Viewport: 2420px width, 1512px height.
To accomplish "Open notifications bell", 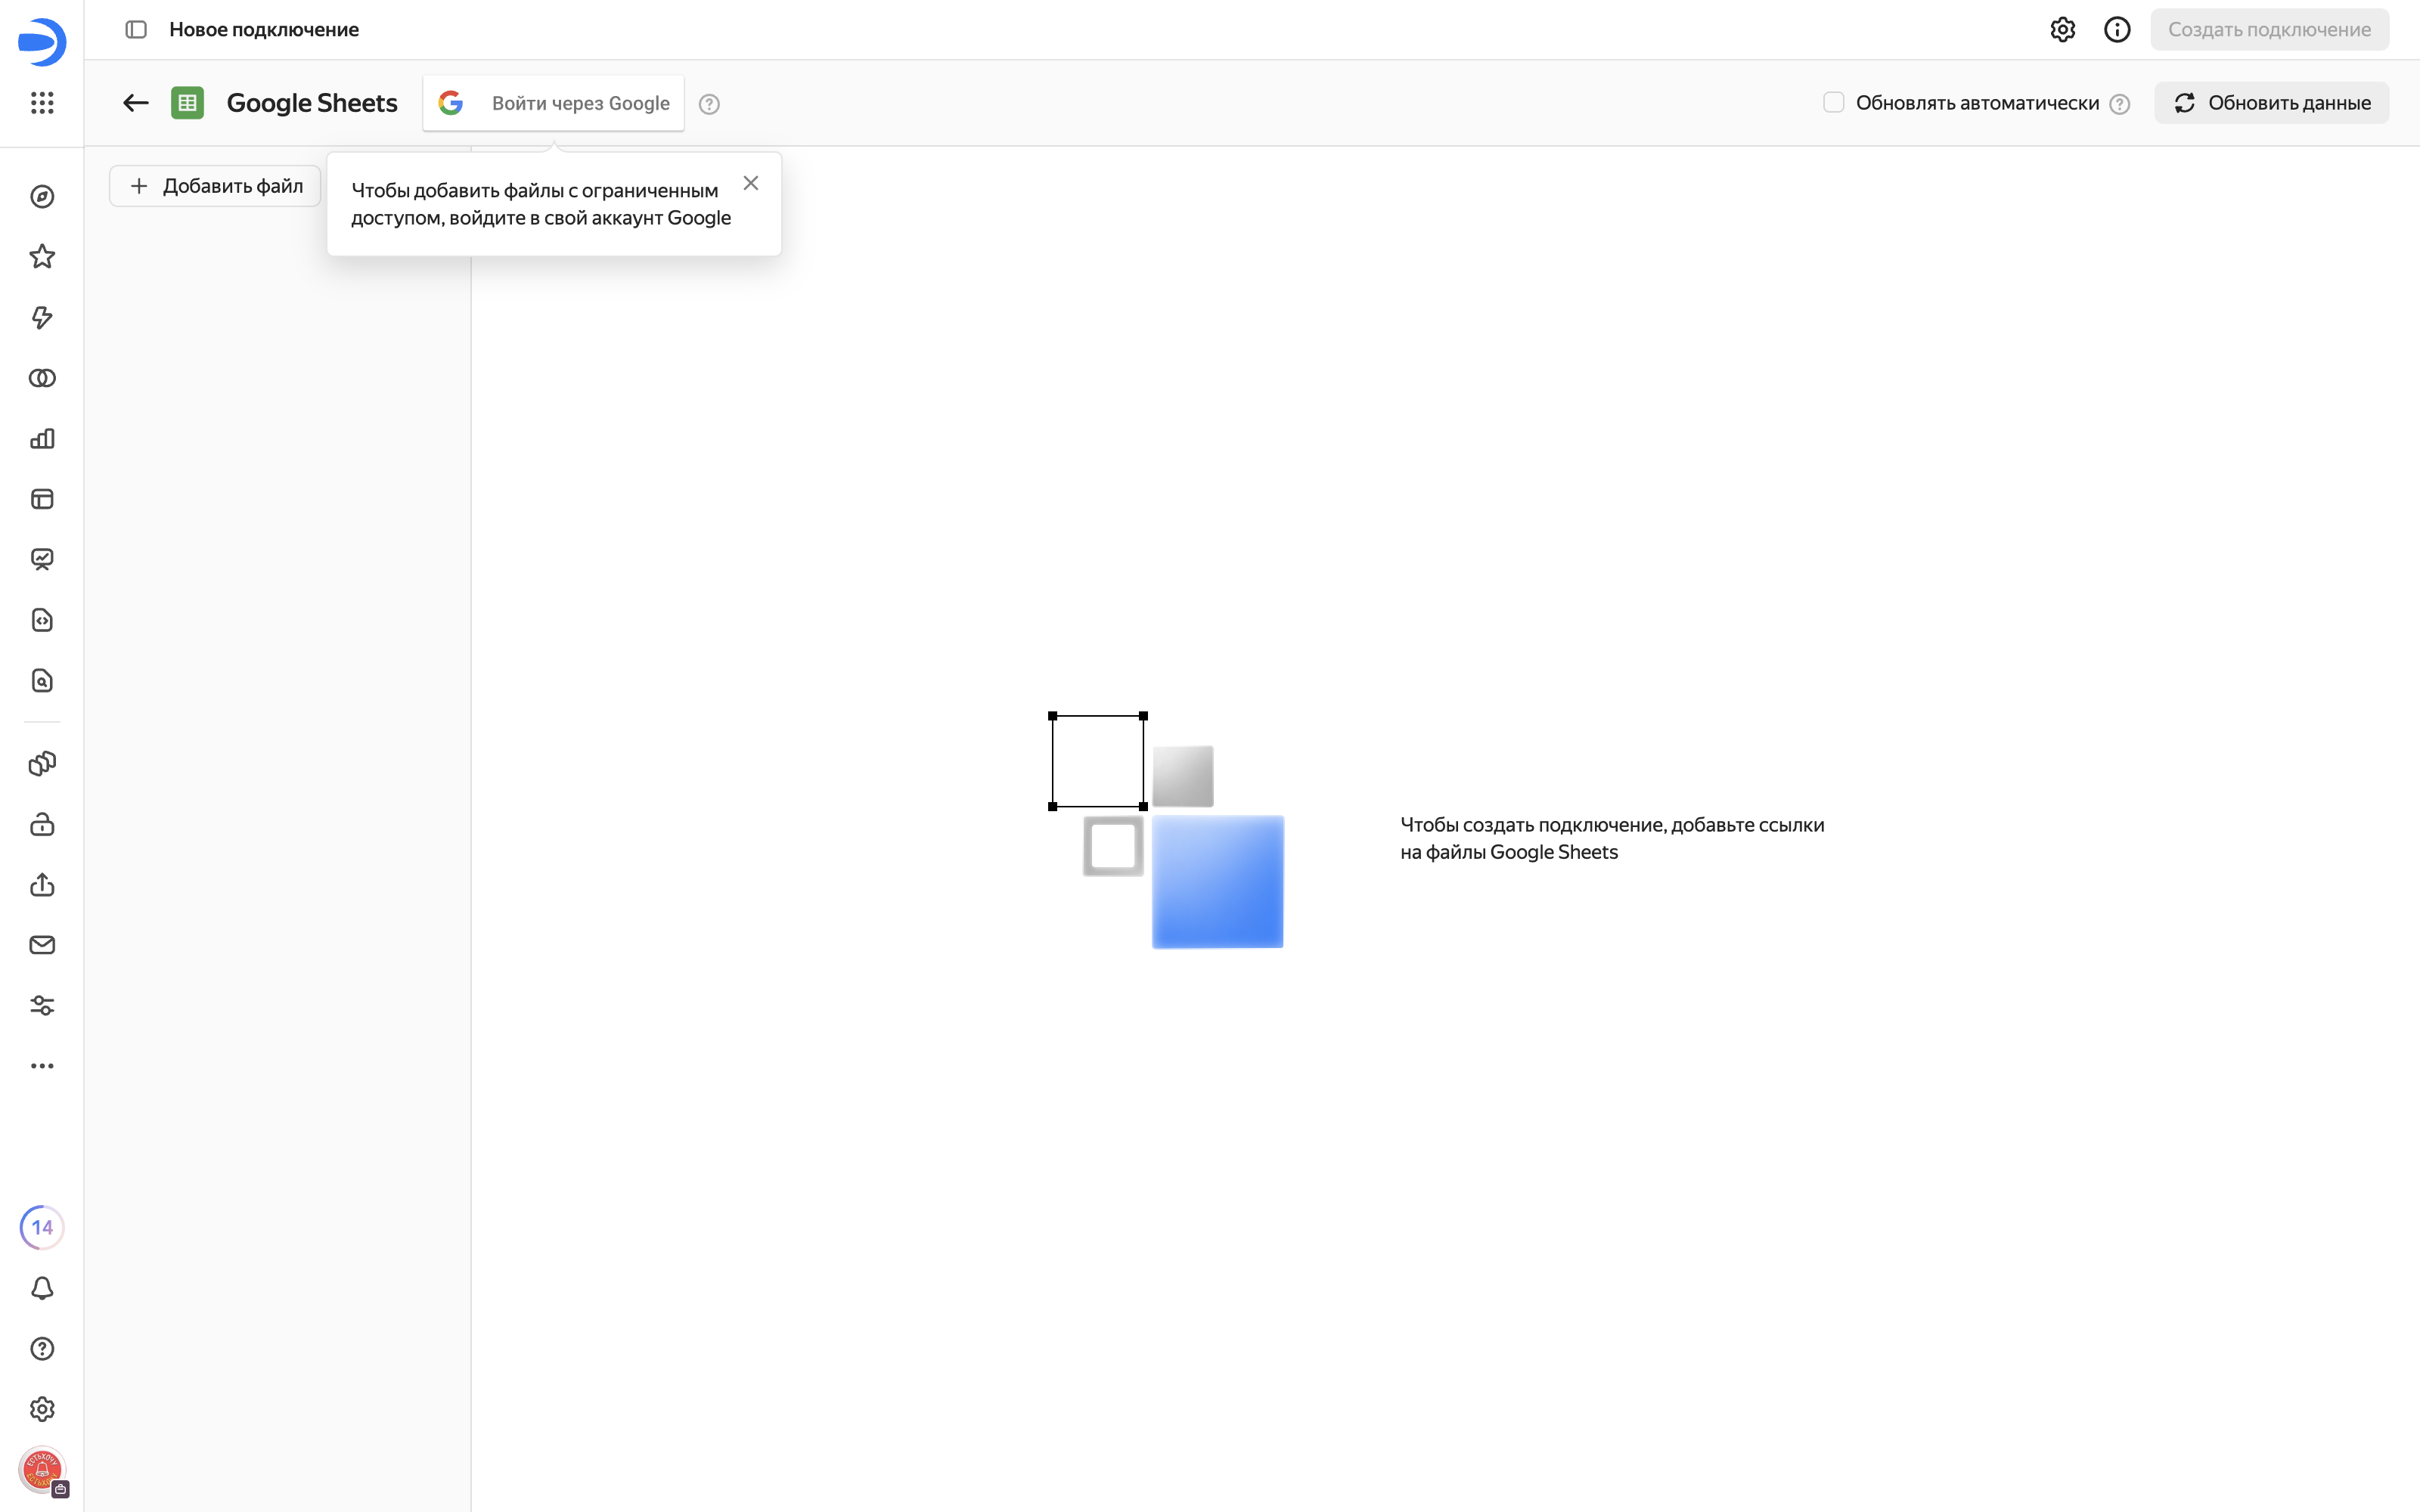I will pyautogui.click(x=42, y=1288).
